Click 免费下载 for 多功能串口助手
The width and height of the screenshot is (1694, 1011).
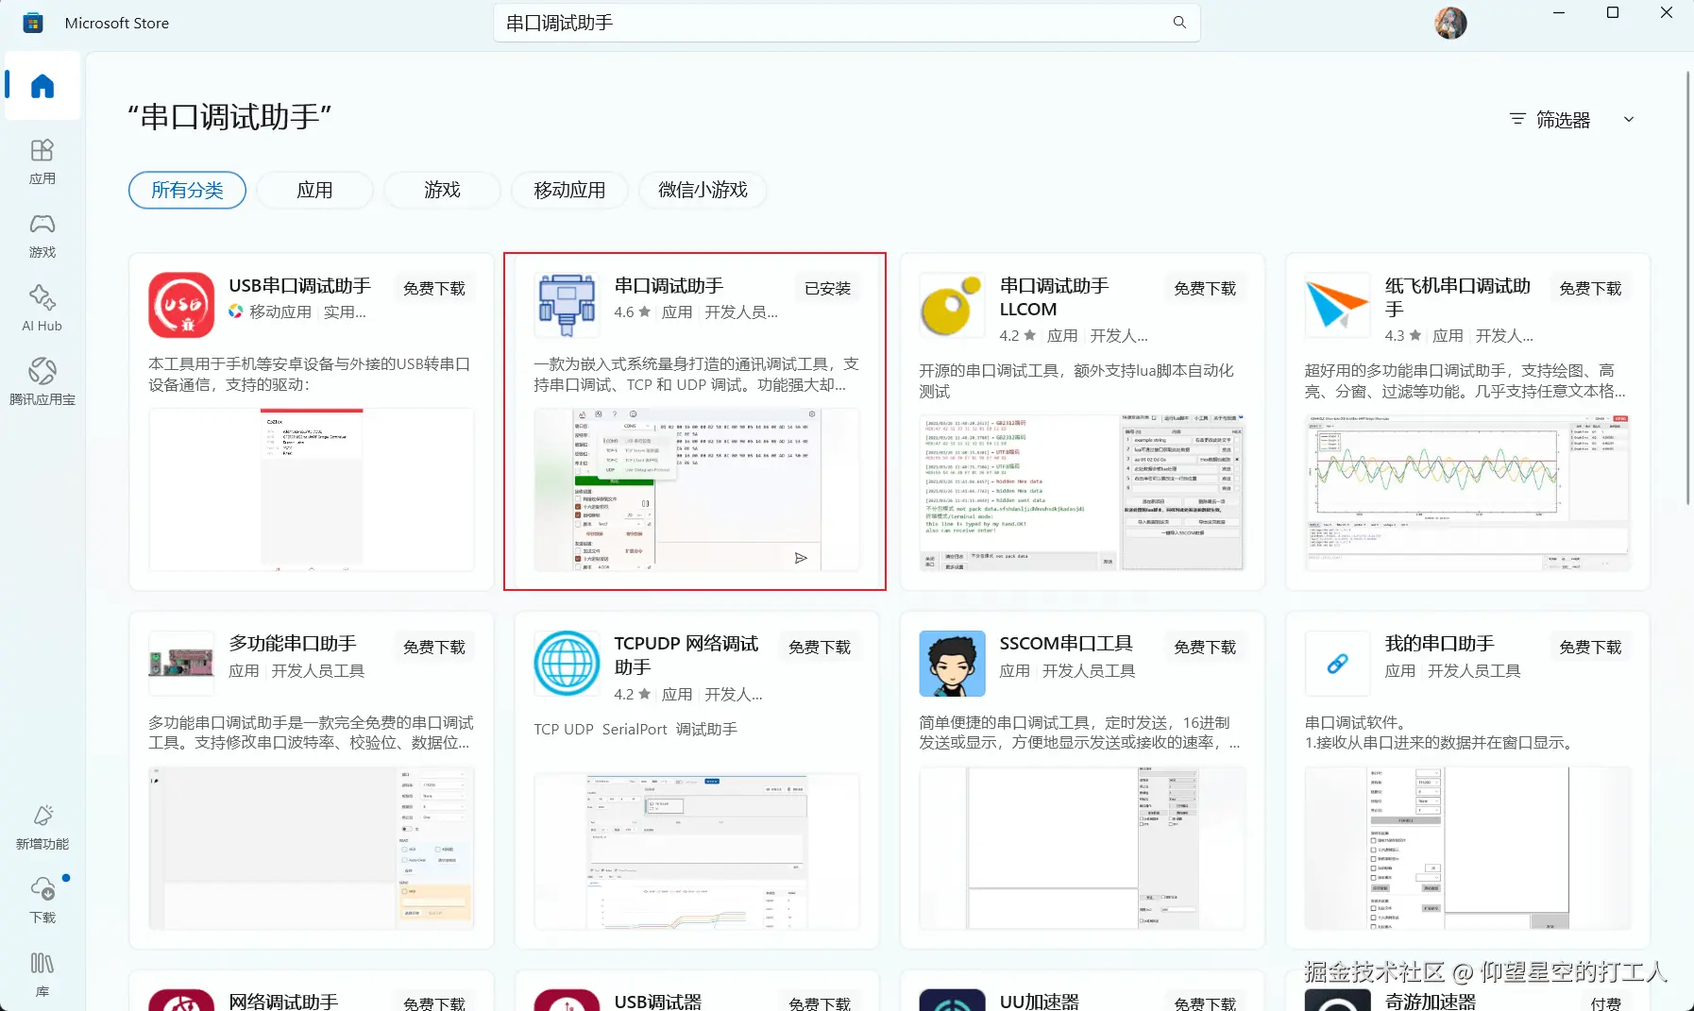(434, 647)
